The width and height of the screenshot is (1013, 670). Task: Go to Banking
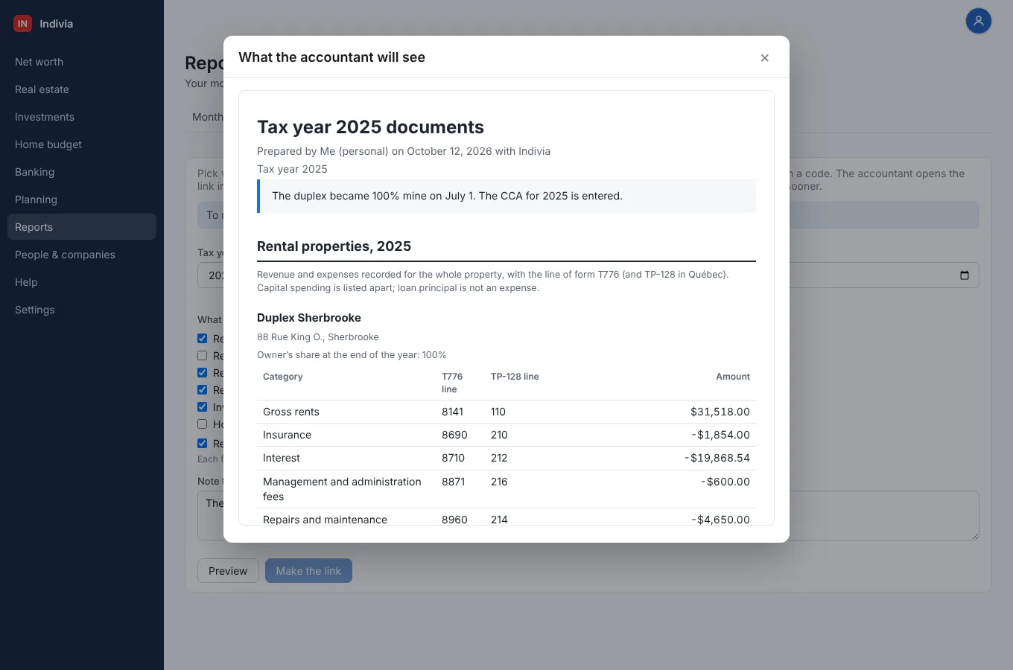[82, 172]
